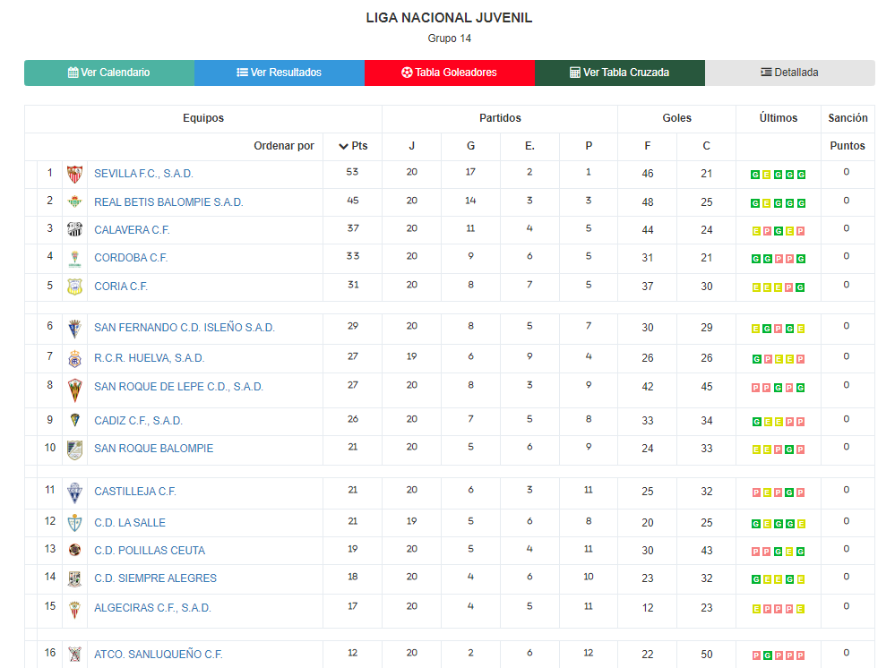Screen dimensions: 895x668
Task: Click the C.D. Siempre Alegres crest
Action: 74,579
